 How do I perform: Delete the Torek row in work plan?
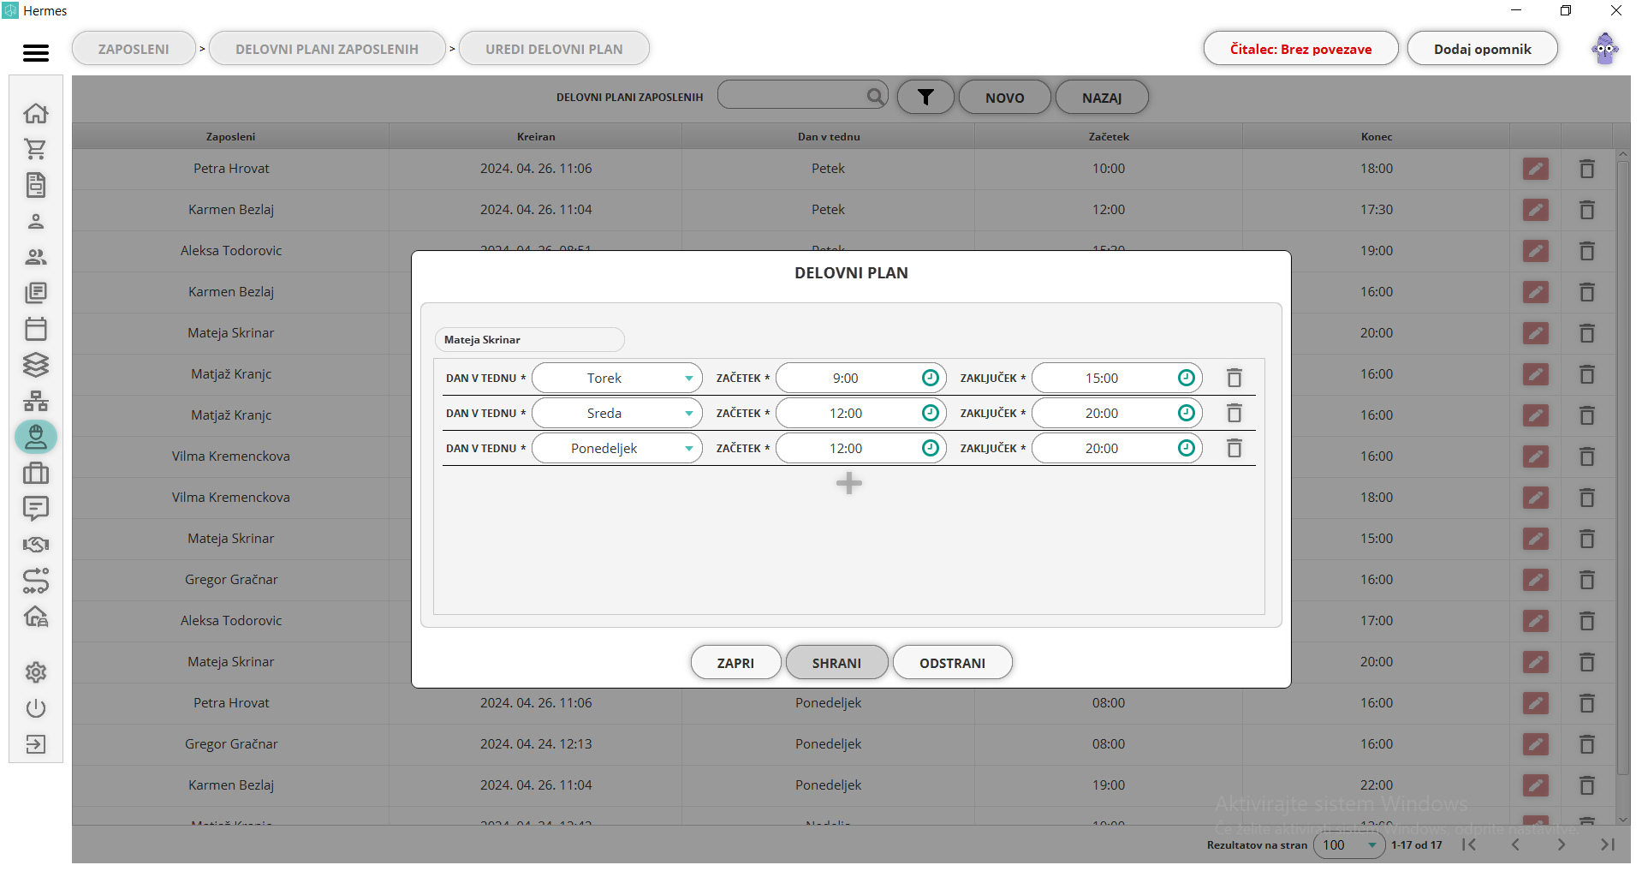pos(1234,378)
